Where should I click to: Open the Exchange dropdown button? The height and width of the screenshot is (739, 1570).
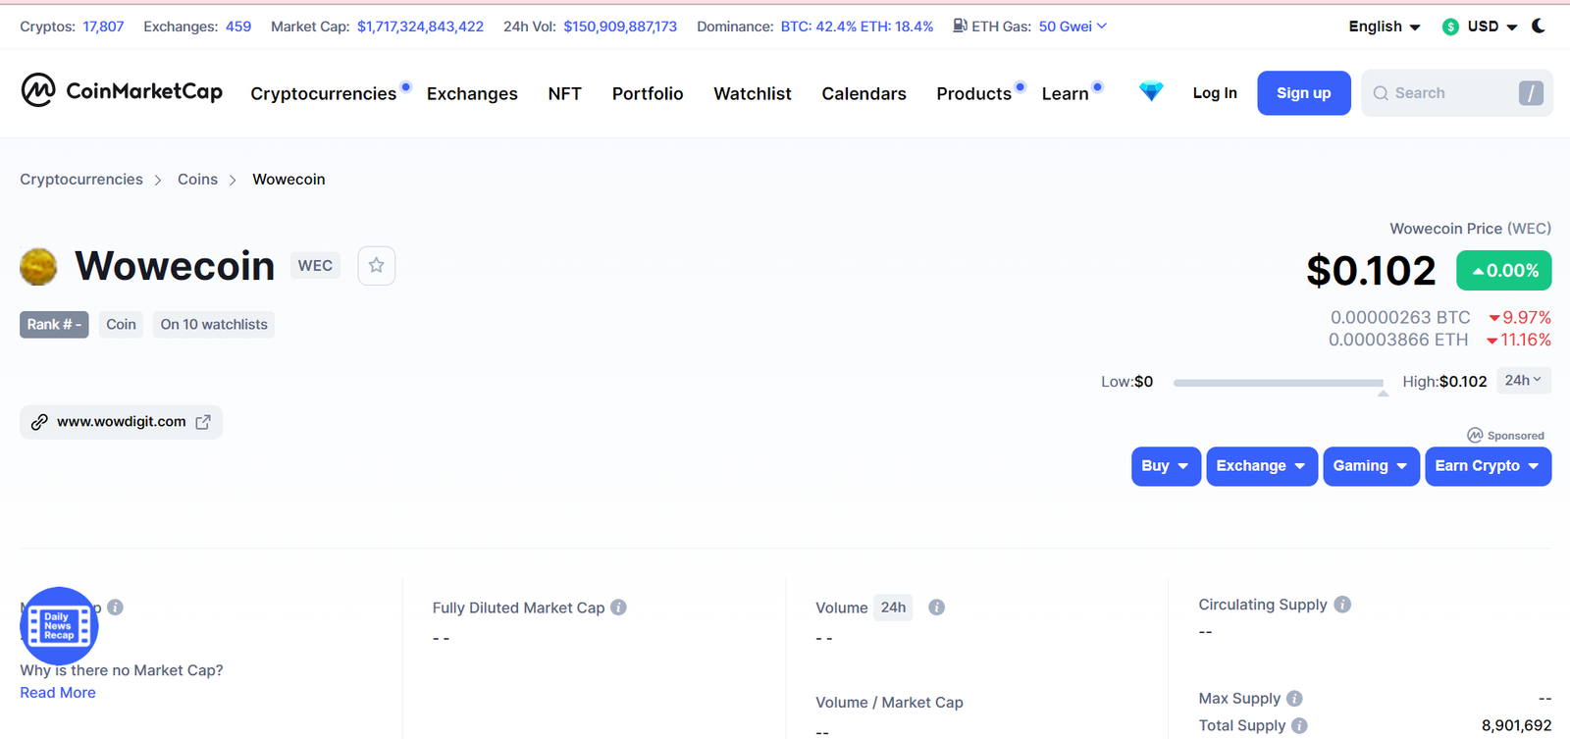(1261, 466)
